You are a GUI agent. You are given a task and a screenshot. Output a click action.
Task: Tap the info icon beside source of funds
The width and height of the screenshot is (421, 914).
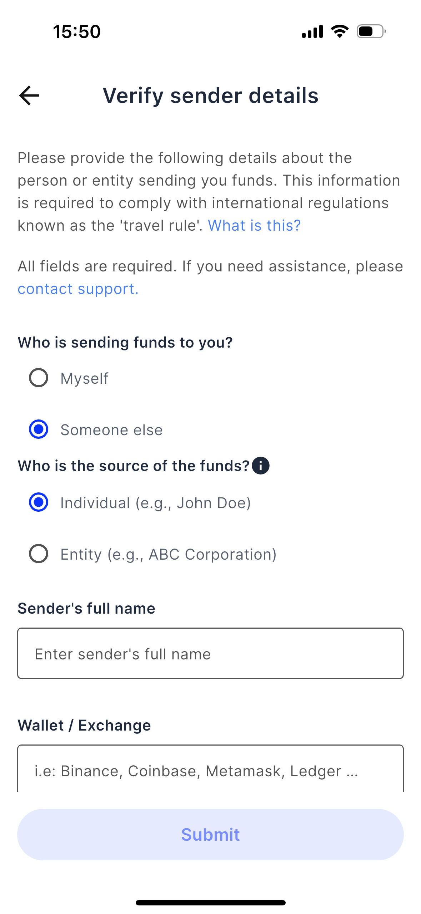pos(261,466)
